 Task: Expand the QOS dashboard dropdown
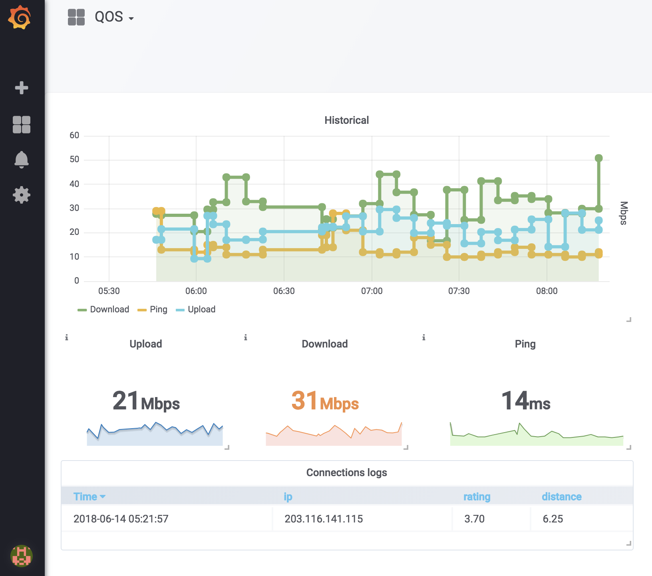tap(114, 17)
